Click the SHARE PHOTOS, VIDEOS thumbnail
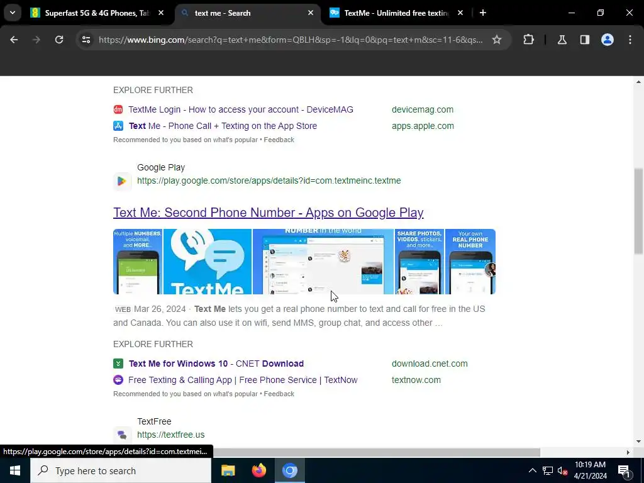The image size is (644, 483). click(419, 262)
